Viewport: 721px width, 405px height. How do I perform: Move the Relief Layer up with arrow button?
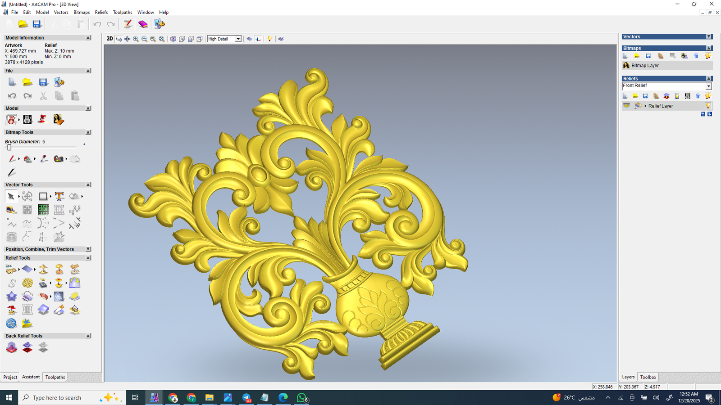click(703, 114)
